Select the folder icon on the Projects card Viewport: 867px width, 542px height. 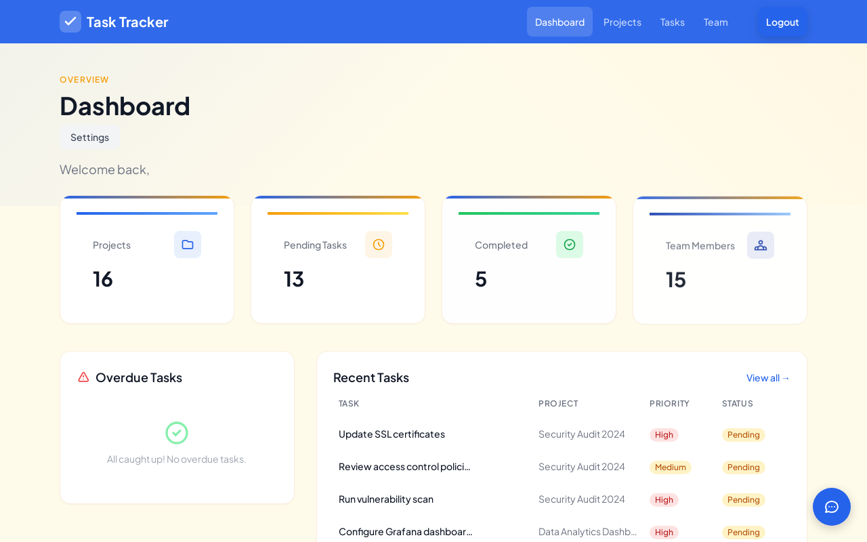click(x=188, y=245)
